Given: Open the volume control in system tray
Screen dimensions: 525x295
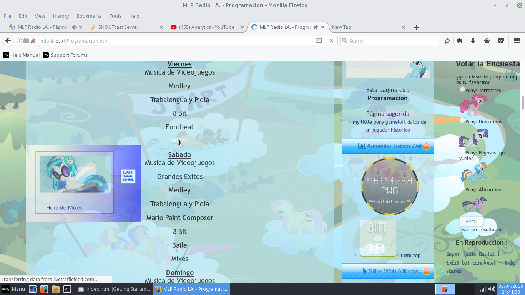Looking at the screenshot, I should tap(492, 289).
